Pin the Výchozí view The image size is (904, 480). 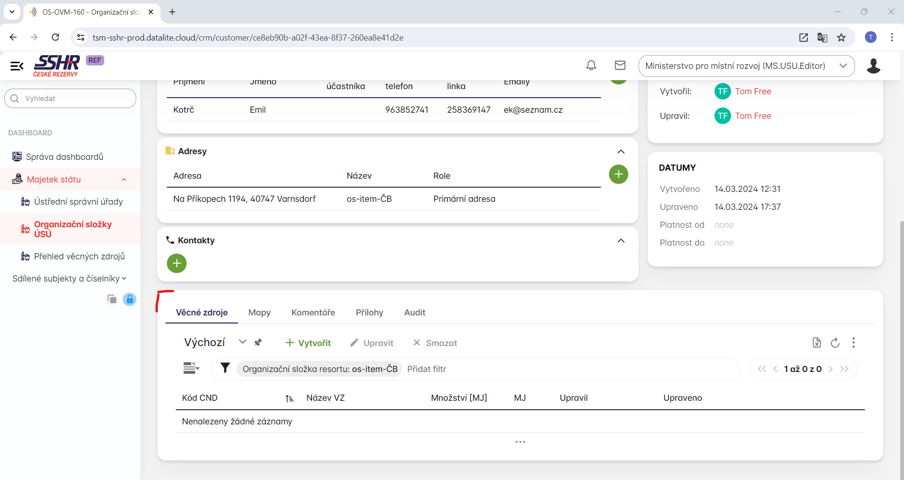258,342
